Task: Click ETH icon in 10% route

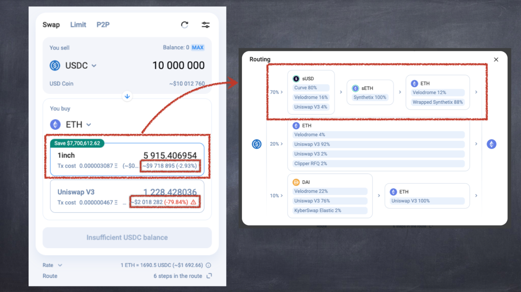Action: coord(393,192)
